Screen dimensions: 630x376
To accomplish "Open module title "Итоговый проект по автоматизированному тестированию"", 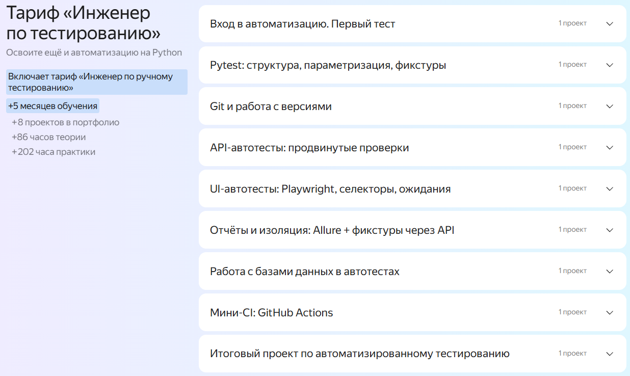I will pos(360,354).
